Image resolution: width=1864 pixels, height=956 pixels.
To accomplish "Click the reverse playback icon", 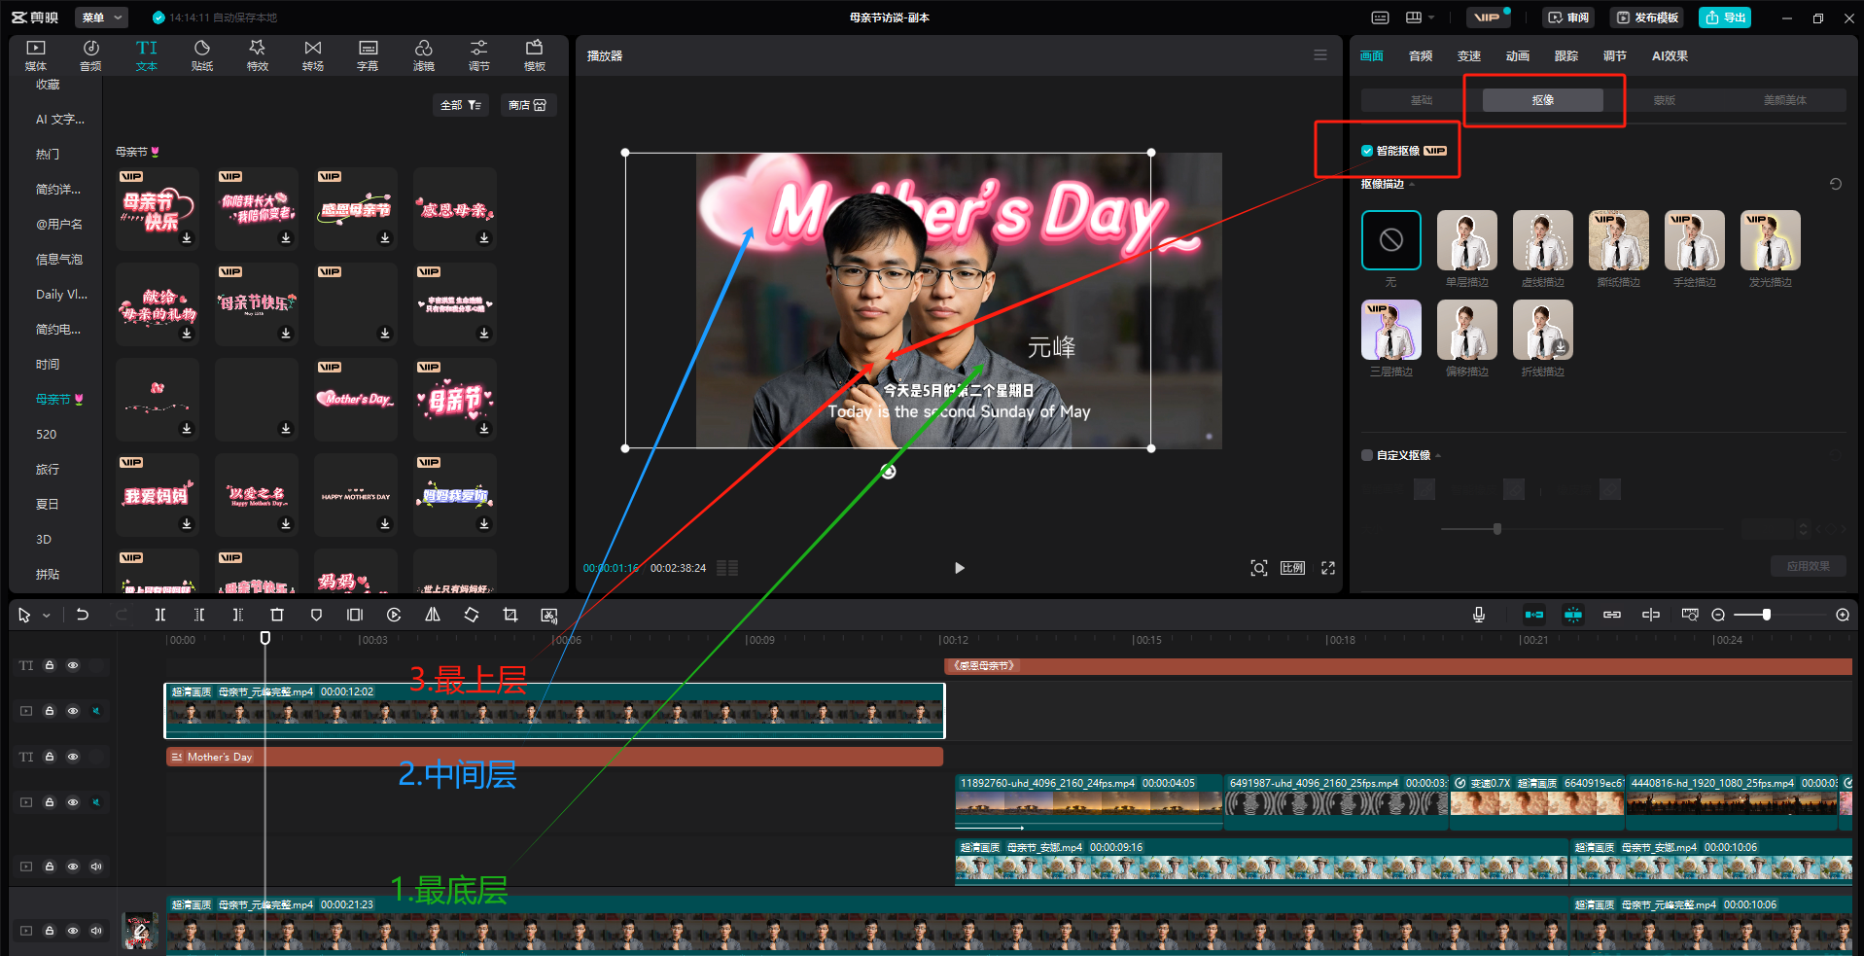I will 394,615.
